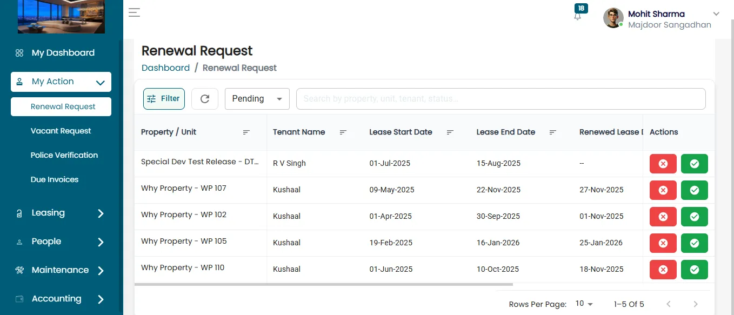734x315 pixels.
Task: Click the Dashboard breadcrumb link
Action: click(165, 68)
